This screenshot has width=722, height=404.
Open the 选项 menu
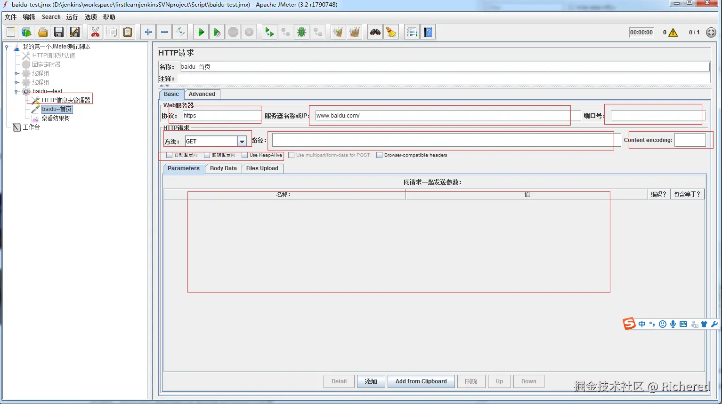(x=90, y=17)
